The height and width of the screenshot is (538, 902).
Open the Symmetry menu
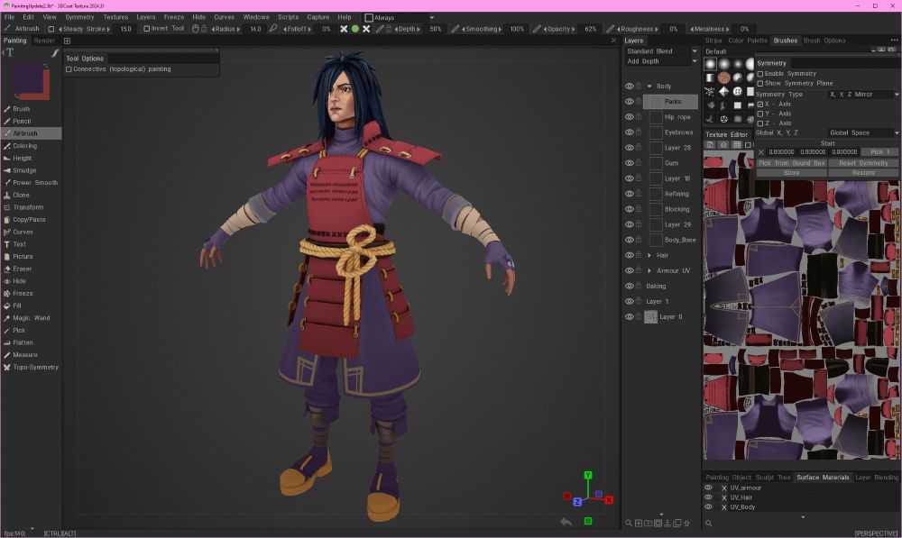79,17
